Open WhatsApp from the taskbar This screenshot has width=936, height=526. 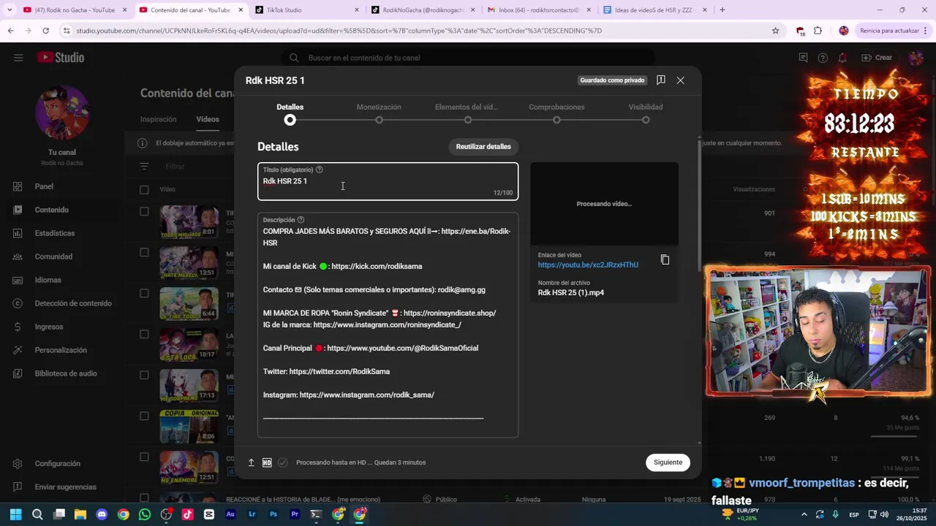145,514
